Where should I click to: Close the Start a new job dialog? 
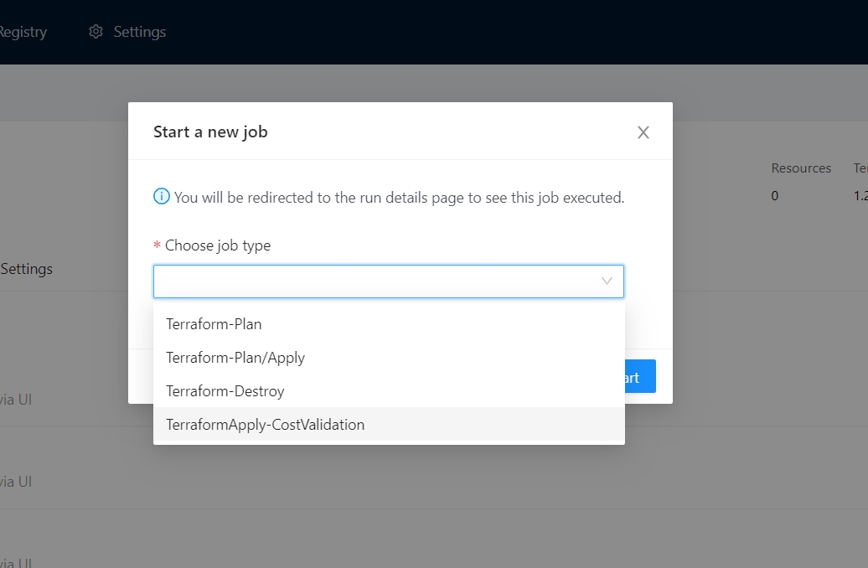point(643,132)
